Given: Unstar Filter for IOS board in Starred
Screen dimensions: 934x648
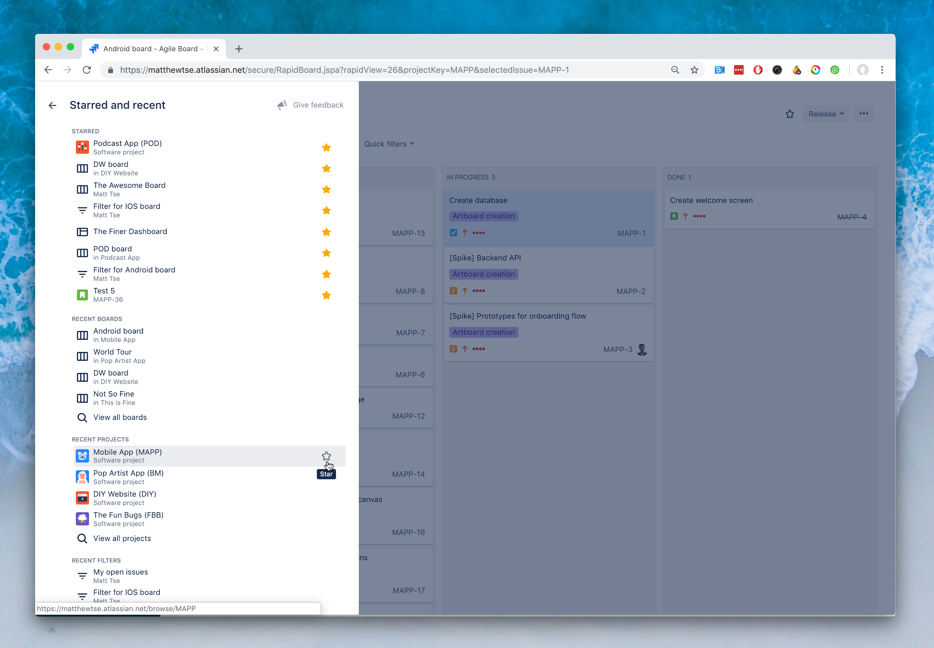Looking at the screenshot, I should click(x=326, y=210).
